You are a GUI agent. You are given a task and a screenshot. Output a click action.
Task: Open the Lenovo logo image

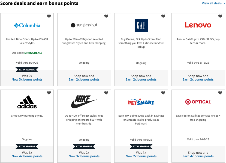[198, 25]
